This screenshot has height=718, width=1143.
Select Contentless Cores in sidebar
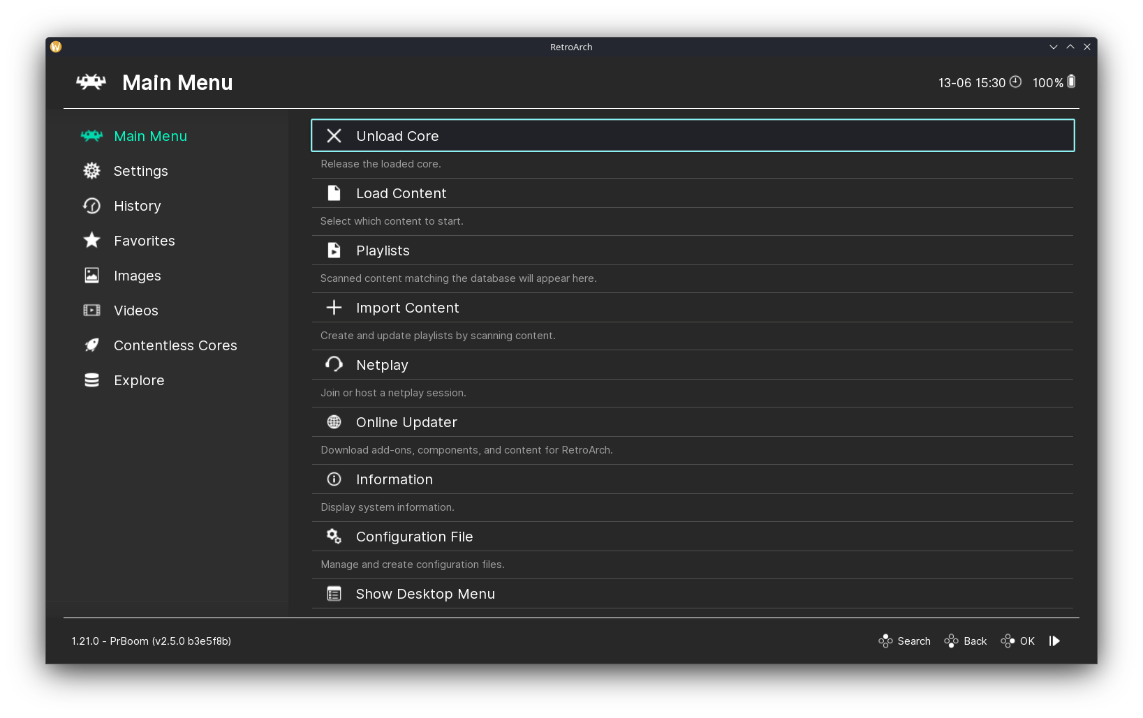[175, 345]
